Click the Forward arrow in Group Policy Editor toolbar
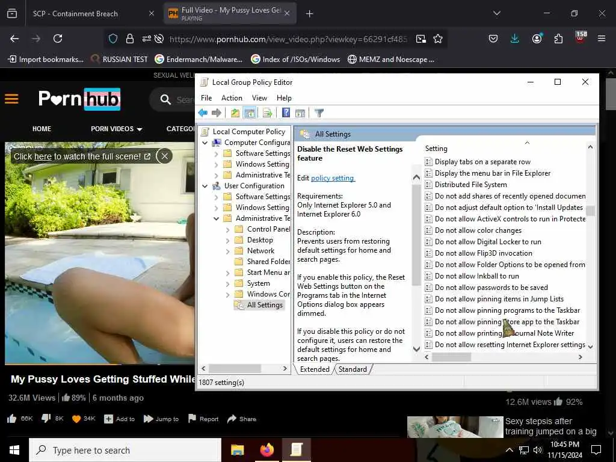 point(217,113)
